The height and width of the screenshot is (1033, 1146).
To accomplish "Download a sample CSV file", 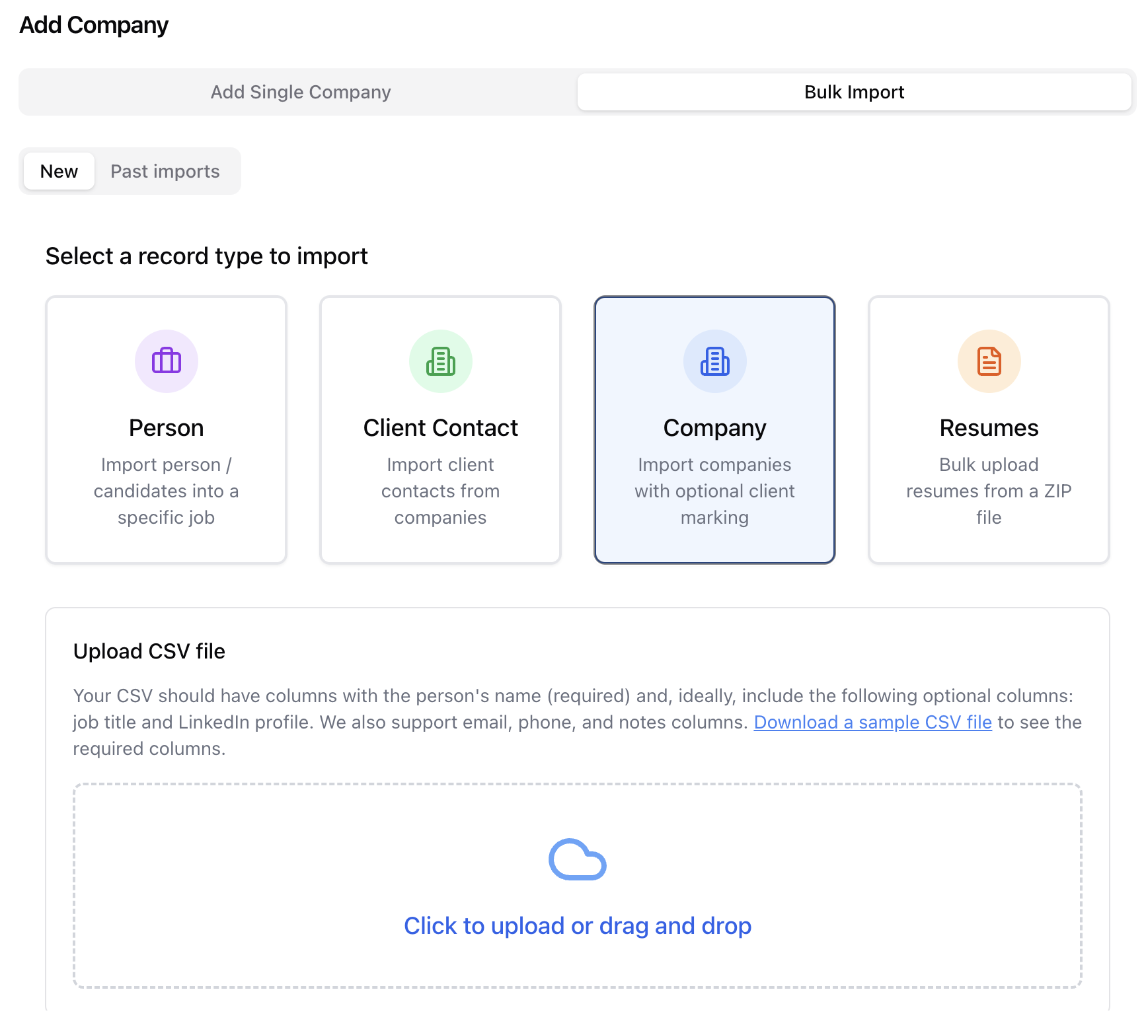I will [873, 722].
